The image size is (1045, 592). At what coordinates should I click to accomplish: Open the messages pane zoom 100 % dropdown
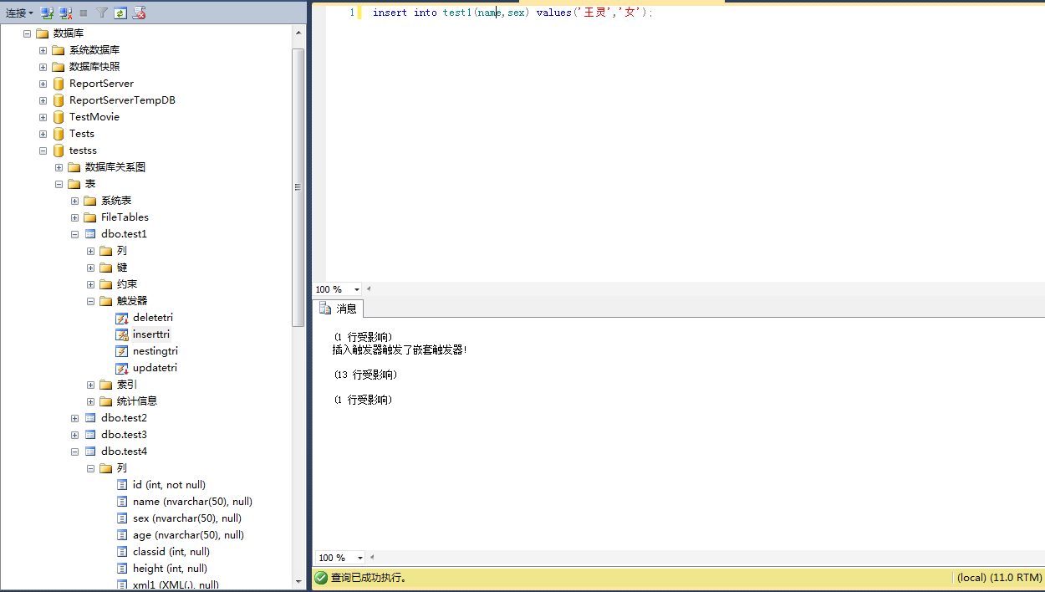(x=360, y=558)
